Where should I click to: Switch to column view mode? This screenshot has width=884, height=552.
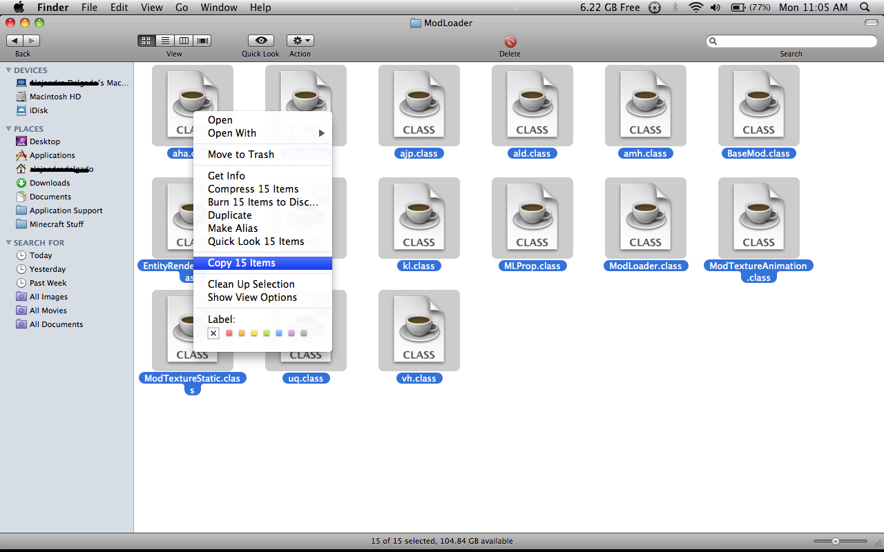pyautogui.click(x=184, y=41)
